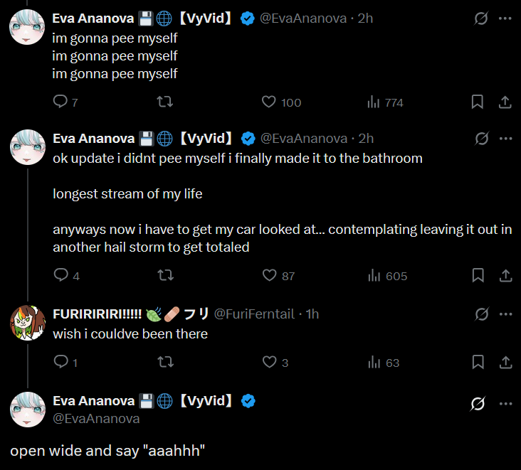View analytics for the tweet with 774 views
This screenshot has height=470, width=521.
tap(374, 102)
